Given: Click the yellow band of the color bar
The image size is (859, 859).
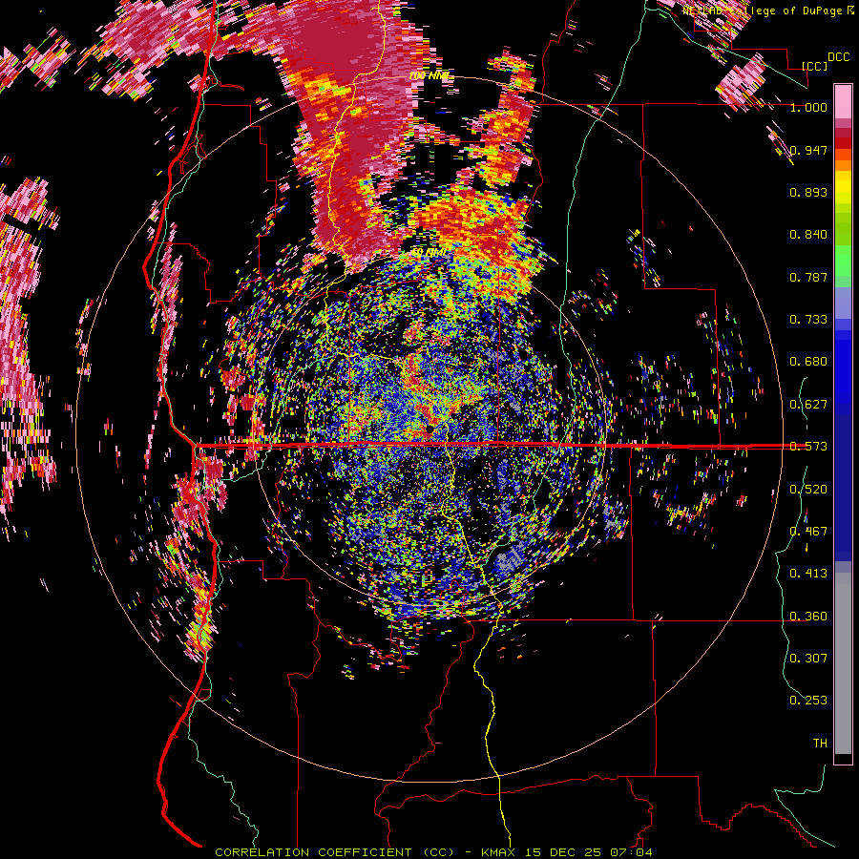Looking at the screenshot, I should (843, 188).
